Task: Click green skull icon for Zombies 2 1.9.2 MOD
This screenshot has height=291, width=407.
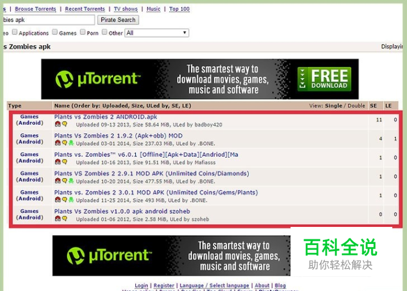Action: (71, 143)
